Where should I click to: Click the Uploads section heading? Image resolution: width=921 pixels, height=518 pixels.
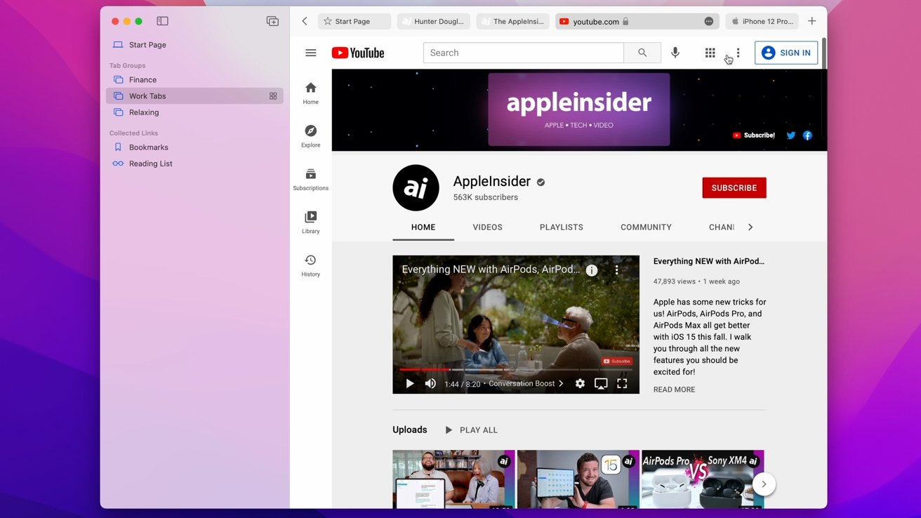(x=410, y=430)
